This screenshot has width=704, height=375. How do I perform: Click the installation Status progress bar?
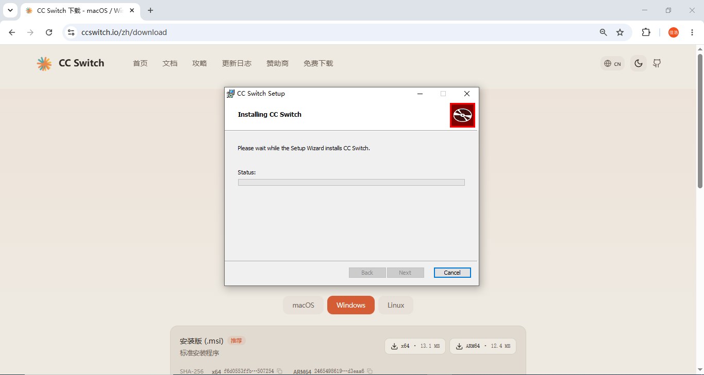coord(351,183)
